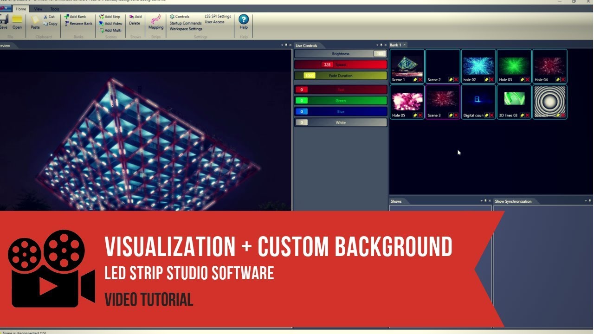Click Add Multi in Scenes group
The width and height of the screenshot is (594, 334).
[110, 31]
